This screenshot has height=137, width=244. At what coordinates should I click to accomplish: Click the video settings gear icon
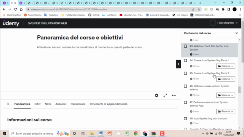(x=157, y=96)
